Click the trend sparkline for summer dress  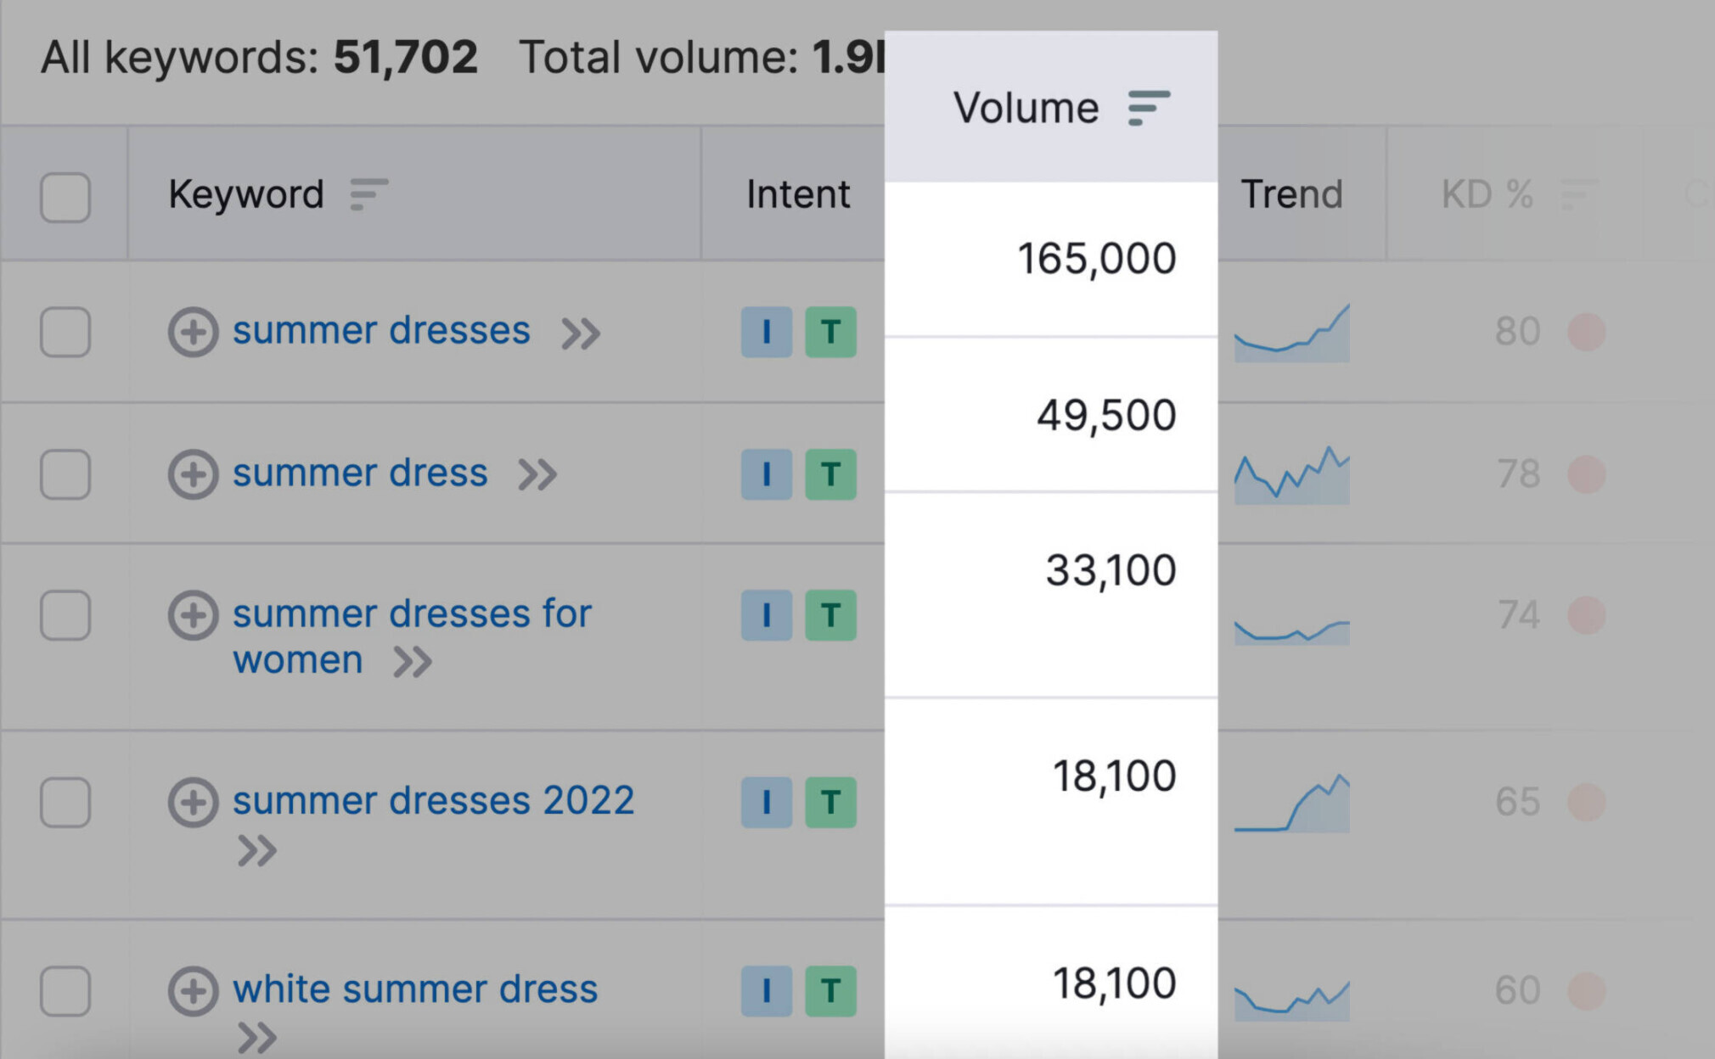click(1291, 474)
